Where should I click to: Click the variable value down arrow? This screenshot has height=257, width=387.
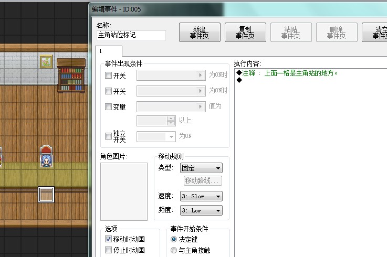tap(171, 123)
